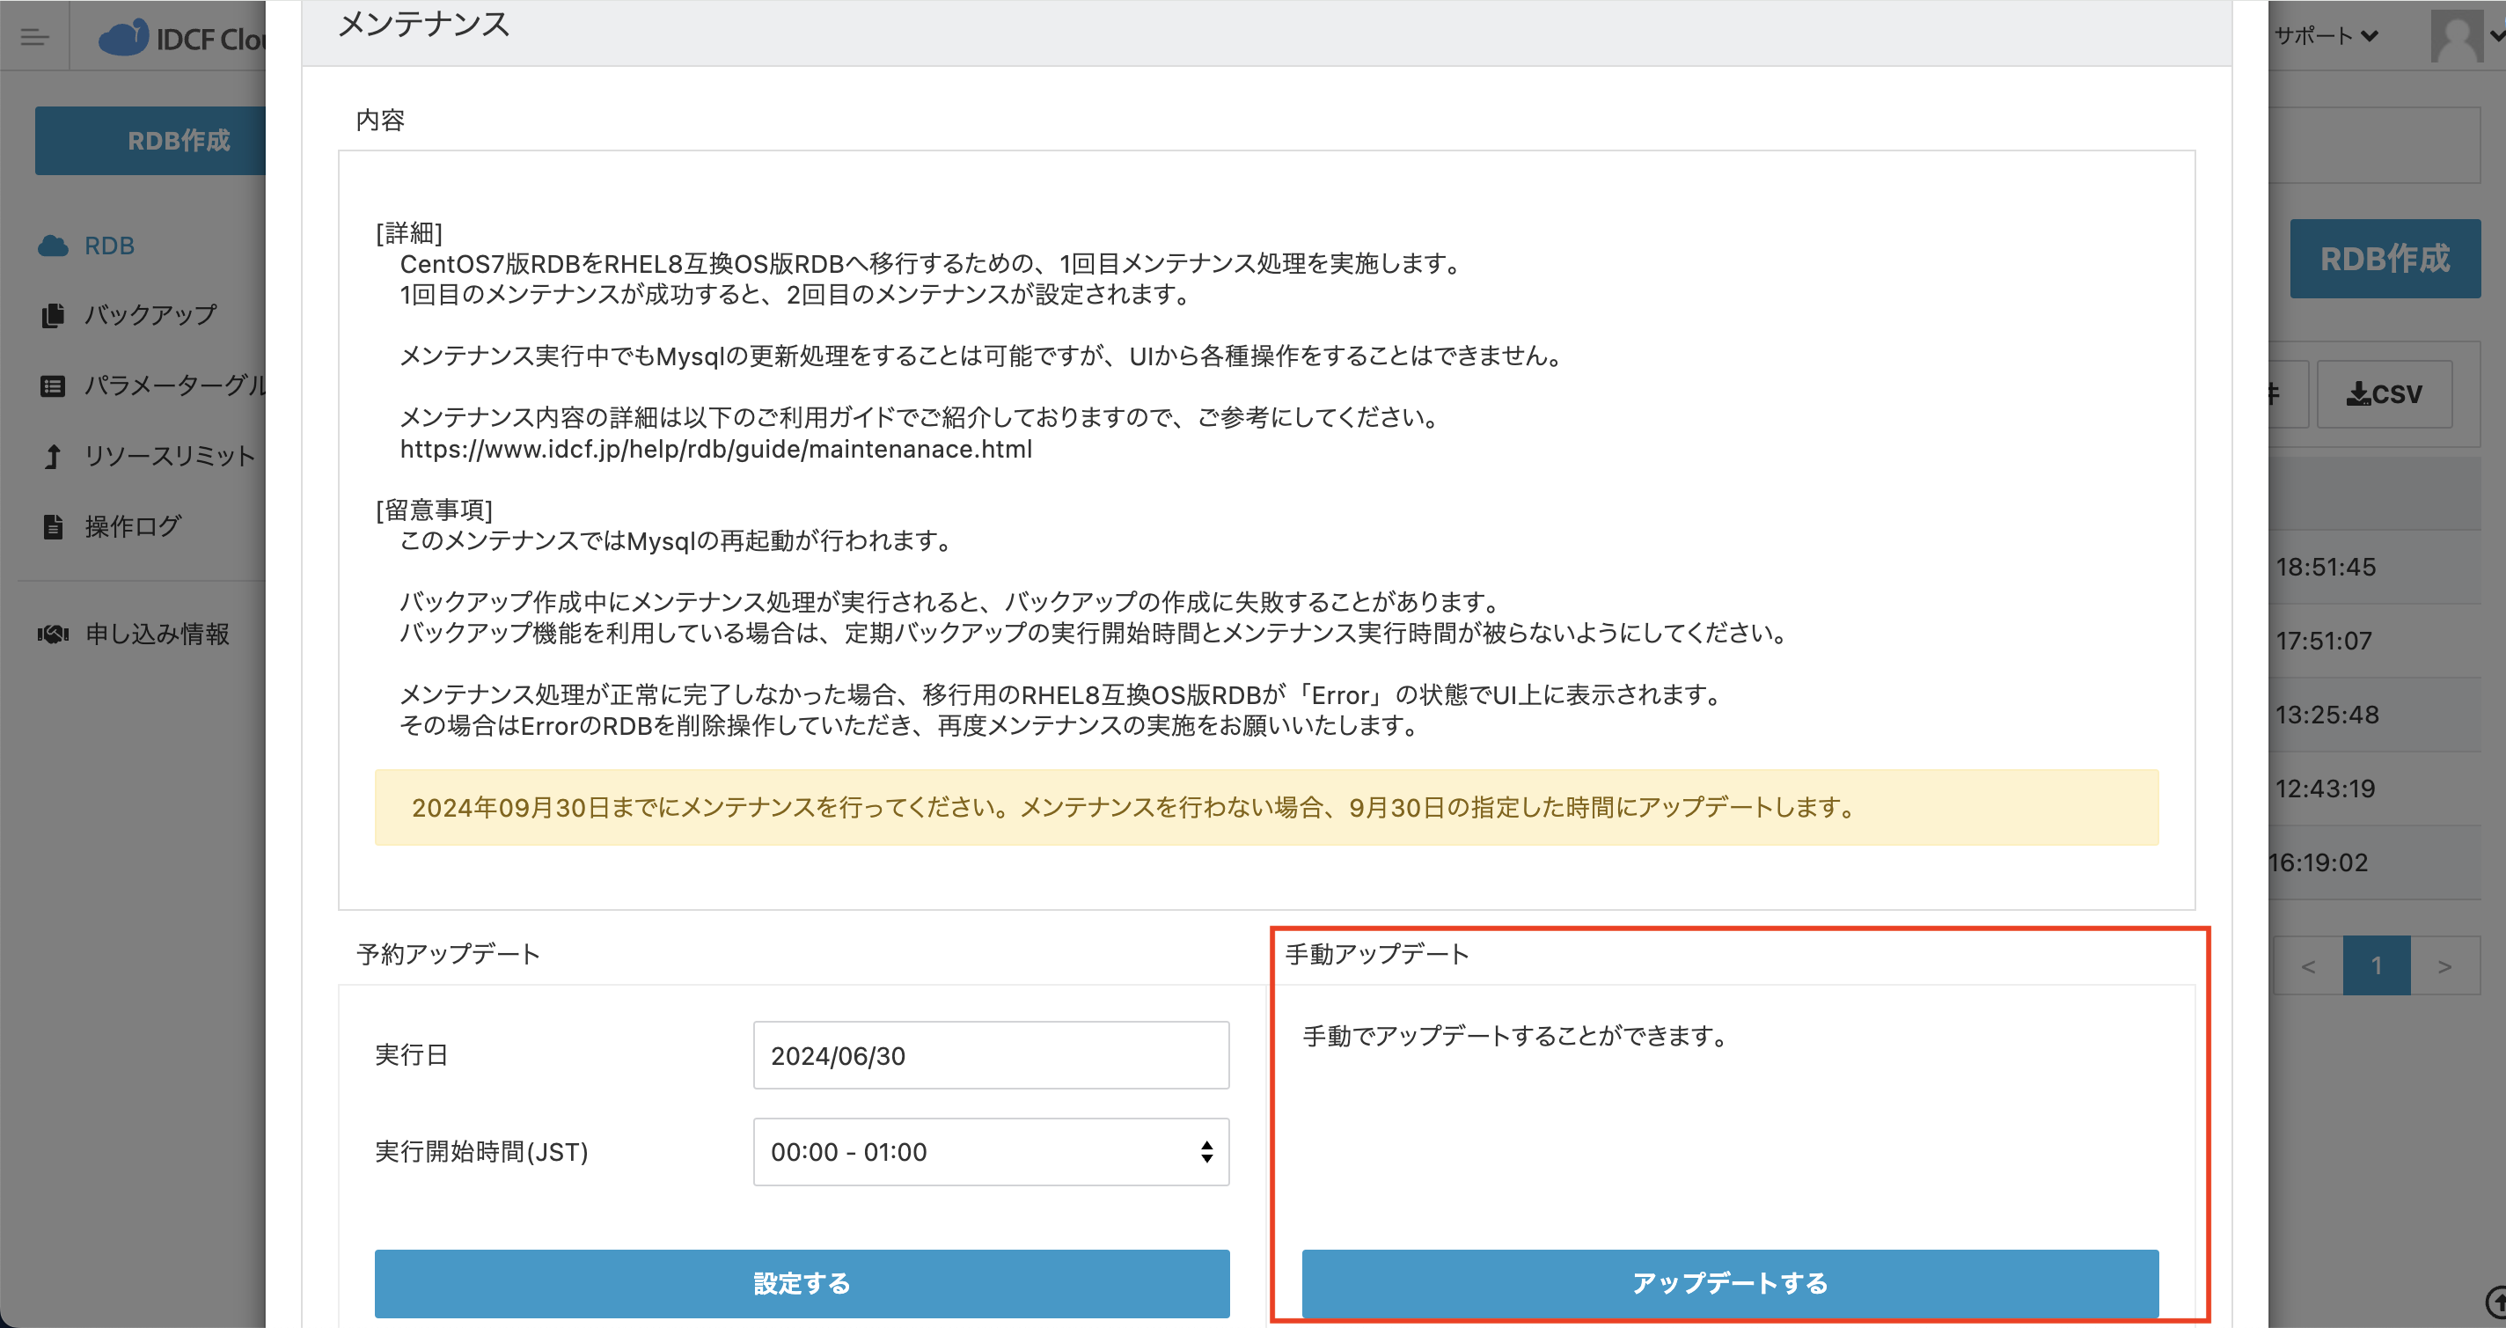Click the 申し込み情報 handshake icon
This screenshot has height=1328, width=2506.
(52, 633)
